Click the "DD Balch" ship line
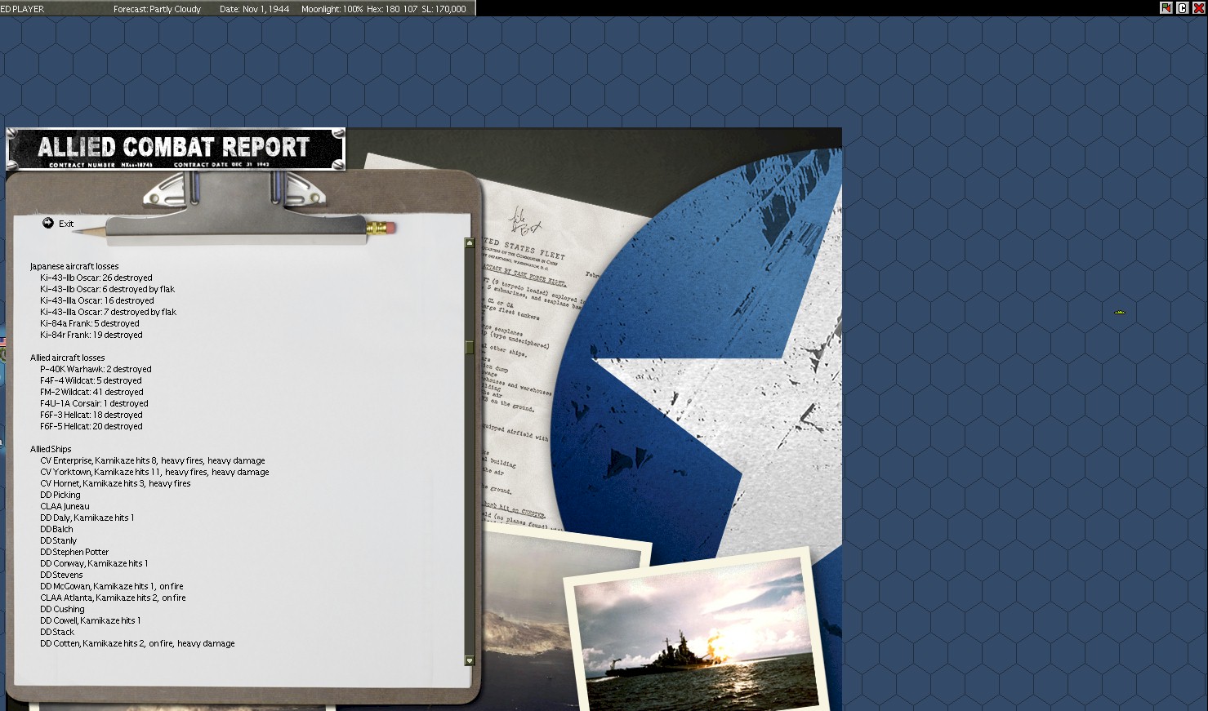Screen dimensions: 1208x711 coord(56,529)
